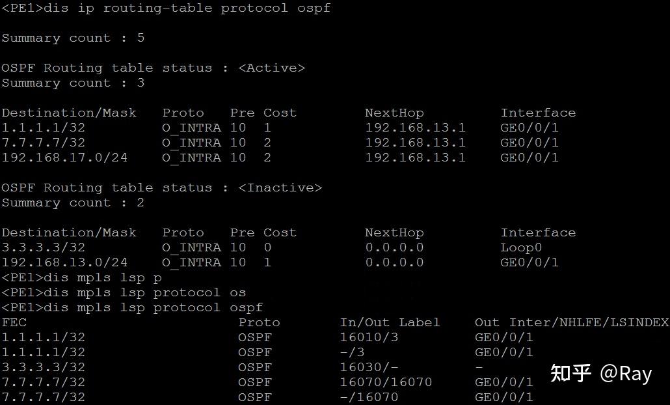Screen dimensions: 670x405
Task: Click the 192.168.17.0/24 route entry
Action: pyautogui.click(x=65, y=158)
